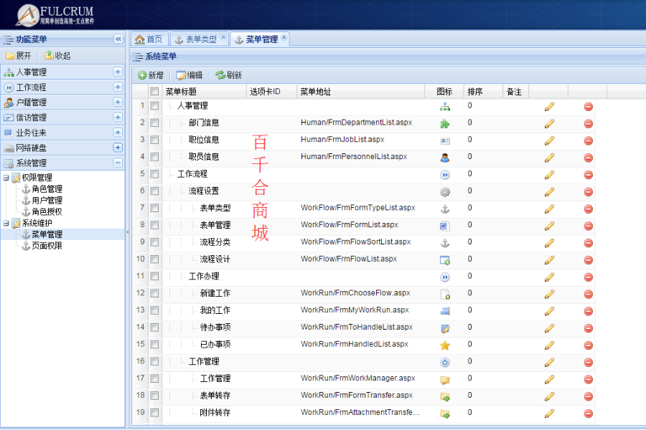This screenshot has width=646, height=430.
Task: Check the box for row 19 附件转存
Action: pyautogui.click(x=154, y=413)
